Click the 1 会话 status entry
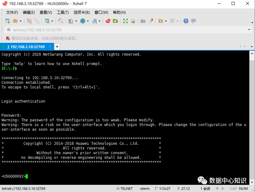The image size is (255, 192). [205, 189]
